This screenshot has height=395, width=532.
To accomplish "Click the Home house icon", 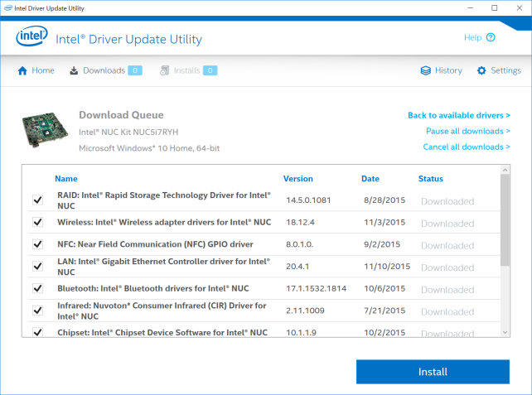I will [22, 70].
